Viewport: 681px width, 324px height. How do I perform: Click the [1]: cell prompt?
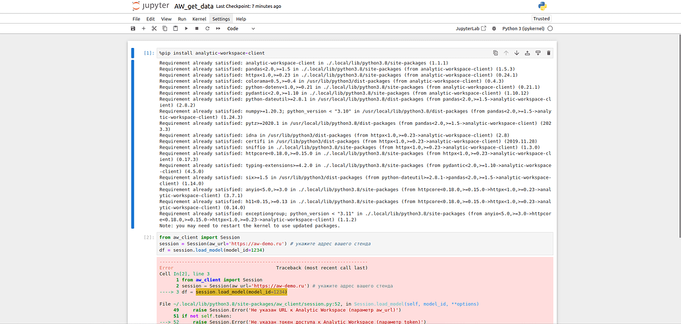(149, 53)
